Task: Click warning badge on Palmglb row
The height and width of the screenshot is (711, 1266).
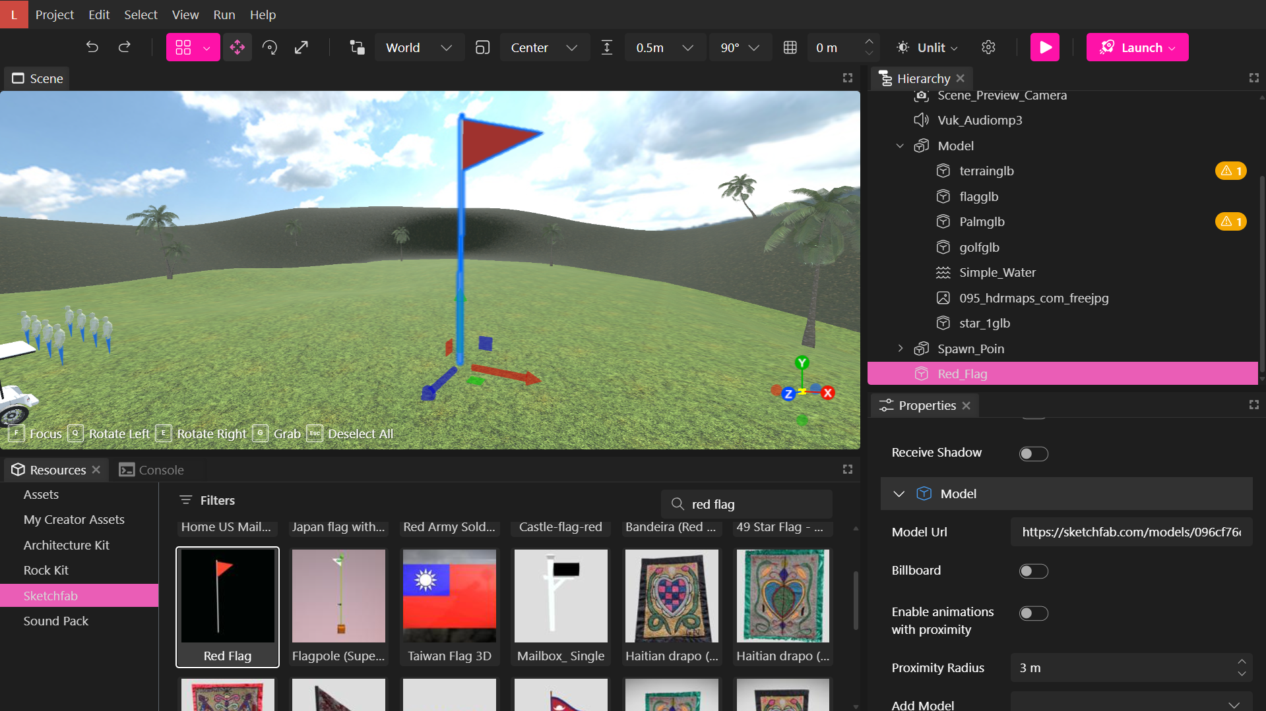Action: coord(1231,221)
